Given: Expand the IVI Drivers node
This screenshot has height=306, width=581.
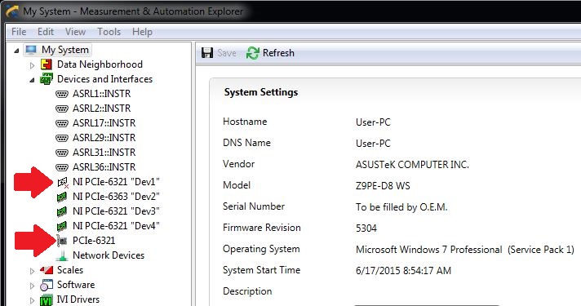Looking at the screenshot, I should [x=33, y=300].
